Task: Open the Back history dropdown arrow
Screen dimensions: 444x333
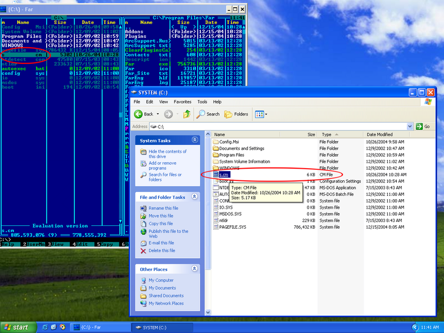Action: (157, 114)
